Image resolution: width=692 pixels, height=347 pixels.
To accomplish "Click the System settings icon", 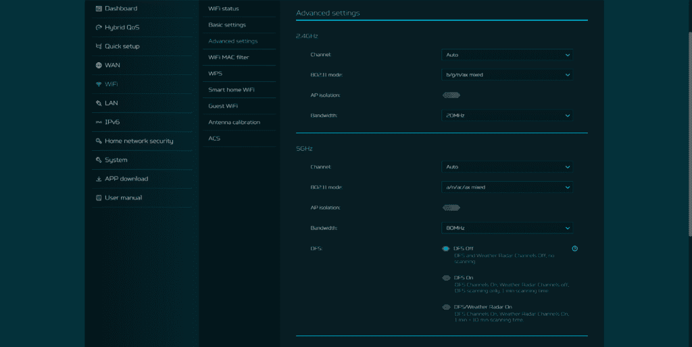I will [99, 160].
